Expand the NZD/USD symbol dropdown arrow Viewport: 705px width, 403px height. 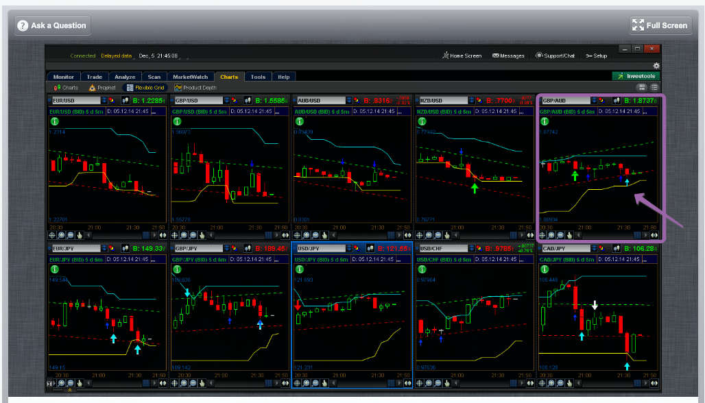tap(473, 101)
